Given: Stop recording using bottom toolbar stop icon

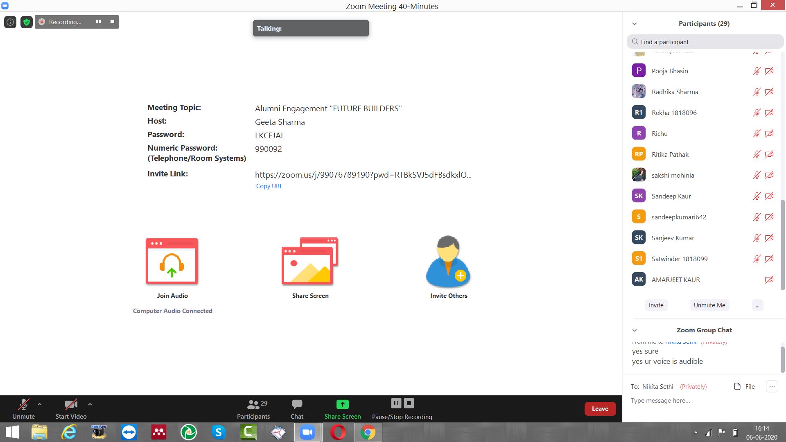Looking at the screenshot, I should tap(409, 403).
